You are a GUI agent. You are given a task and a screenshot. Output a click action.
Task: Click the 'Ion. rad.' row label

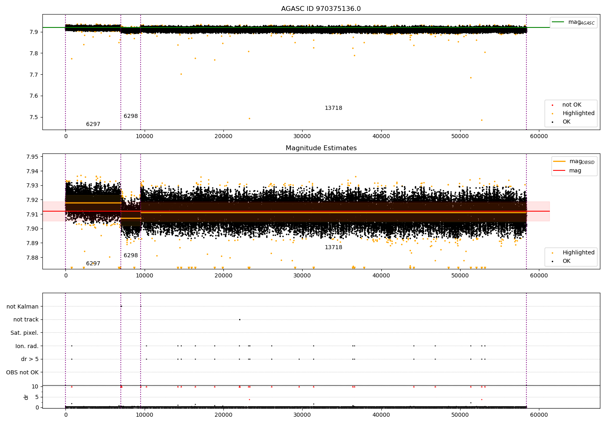pos(27,346)
